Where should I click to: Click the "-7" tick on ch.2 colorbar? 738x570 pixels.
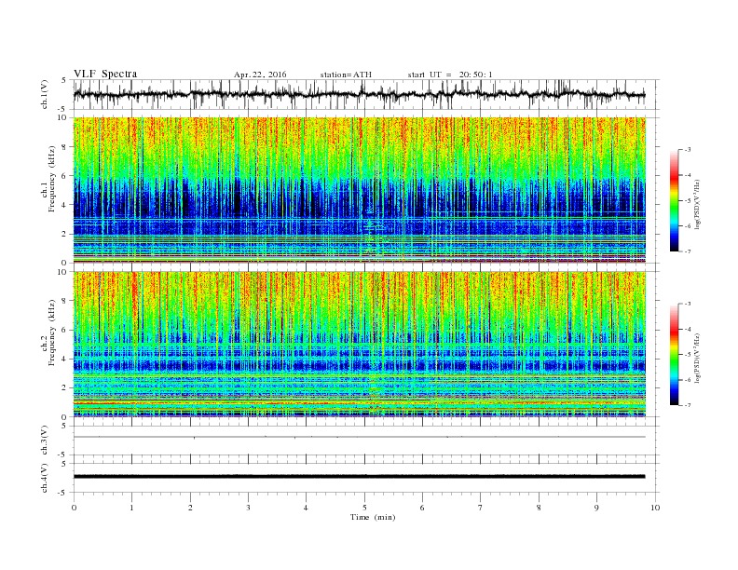(x=688, y=405)
